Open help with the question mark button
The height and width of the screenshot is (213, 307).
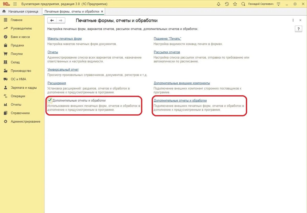[298, 29]
